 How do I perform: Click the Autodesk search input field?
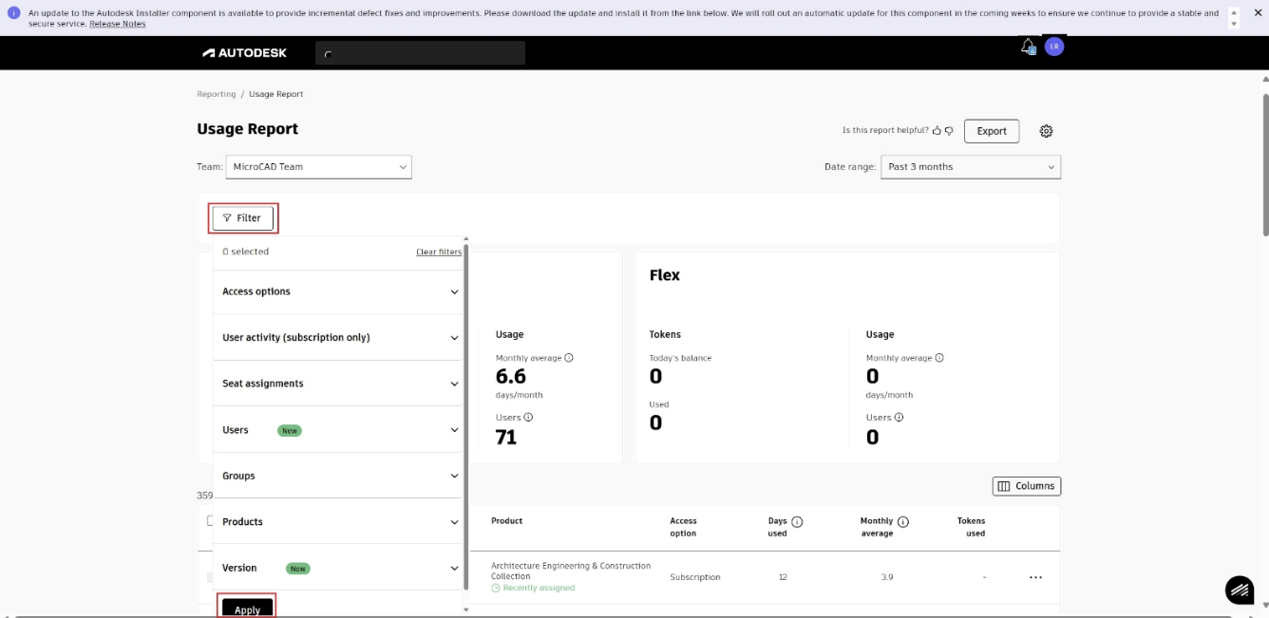[x=420, y=53]
